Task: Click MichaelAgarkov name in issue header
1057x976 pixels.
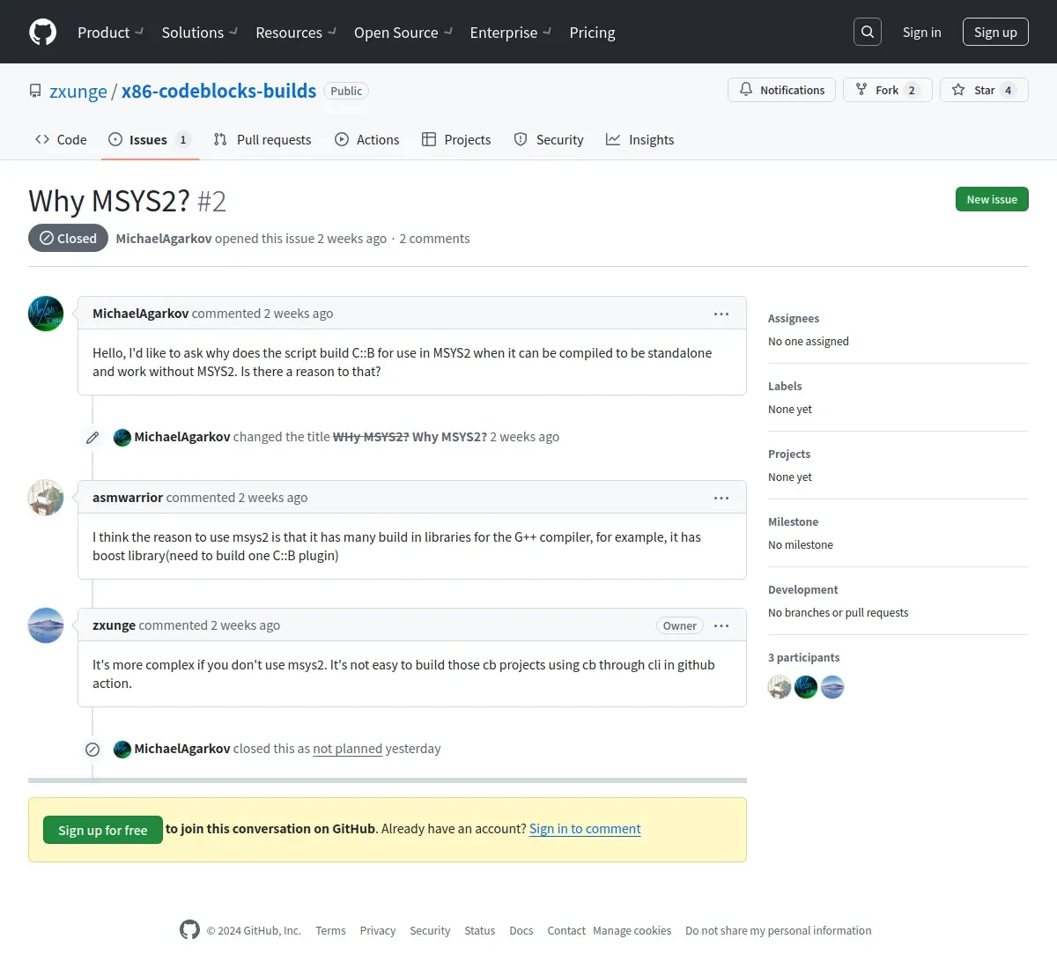Action: [164, 239]
